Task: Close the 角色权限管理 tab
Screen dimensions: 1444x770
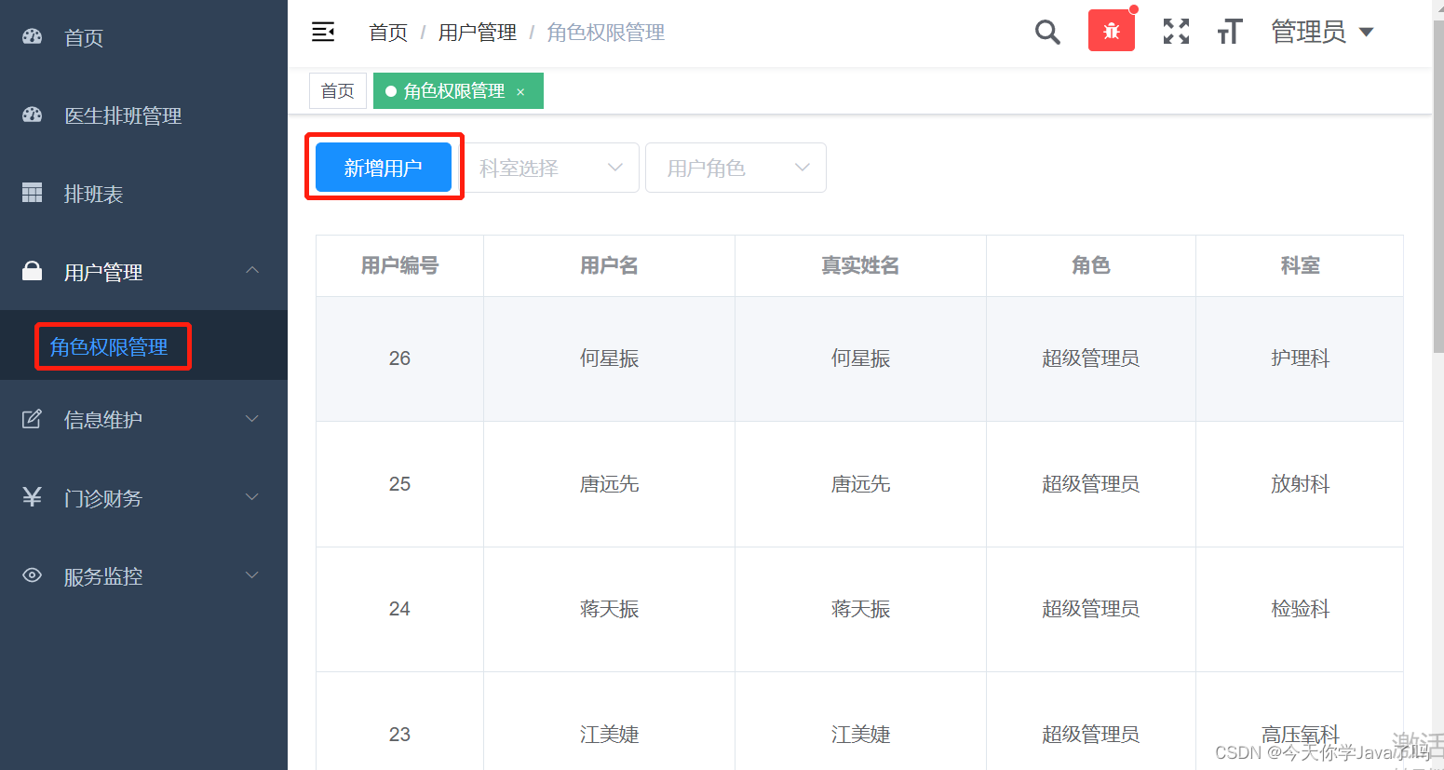Action: click(x=520, y=91)
